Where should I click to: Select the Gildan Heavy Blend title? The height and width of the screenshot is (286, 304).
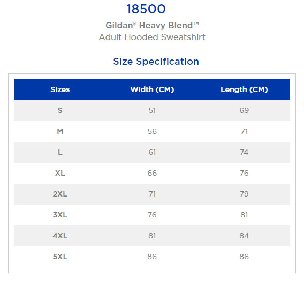152,25
